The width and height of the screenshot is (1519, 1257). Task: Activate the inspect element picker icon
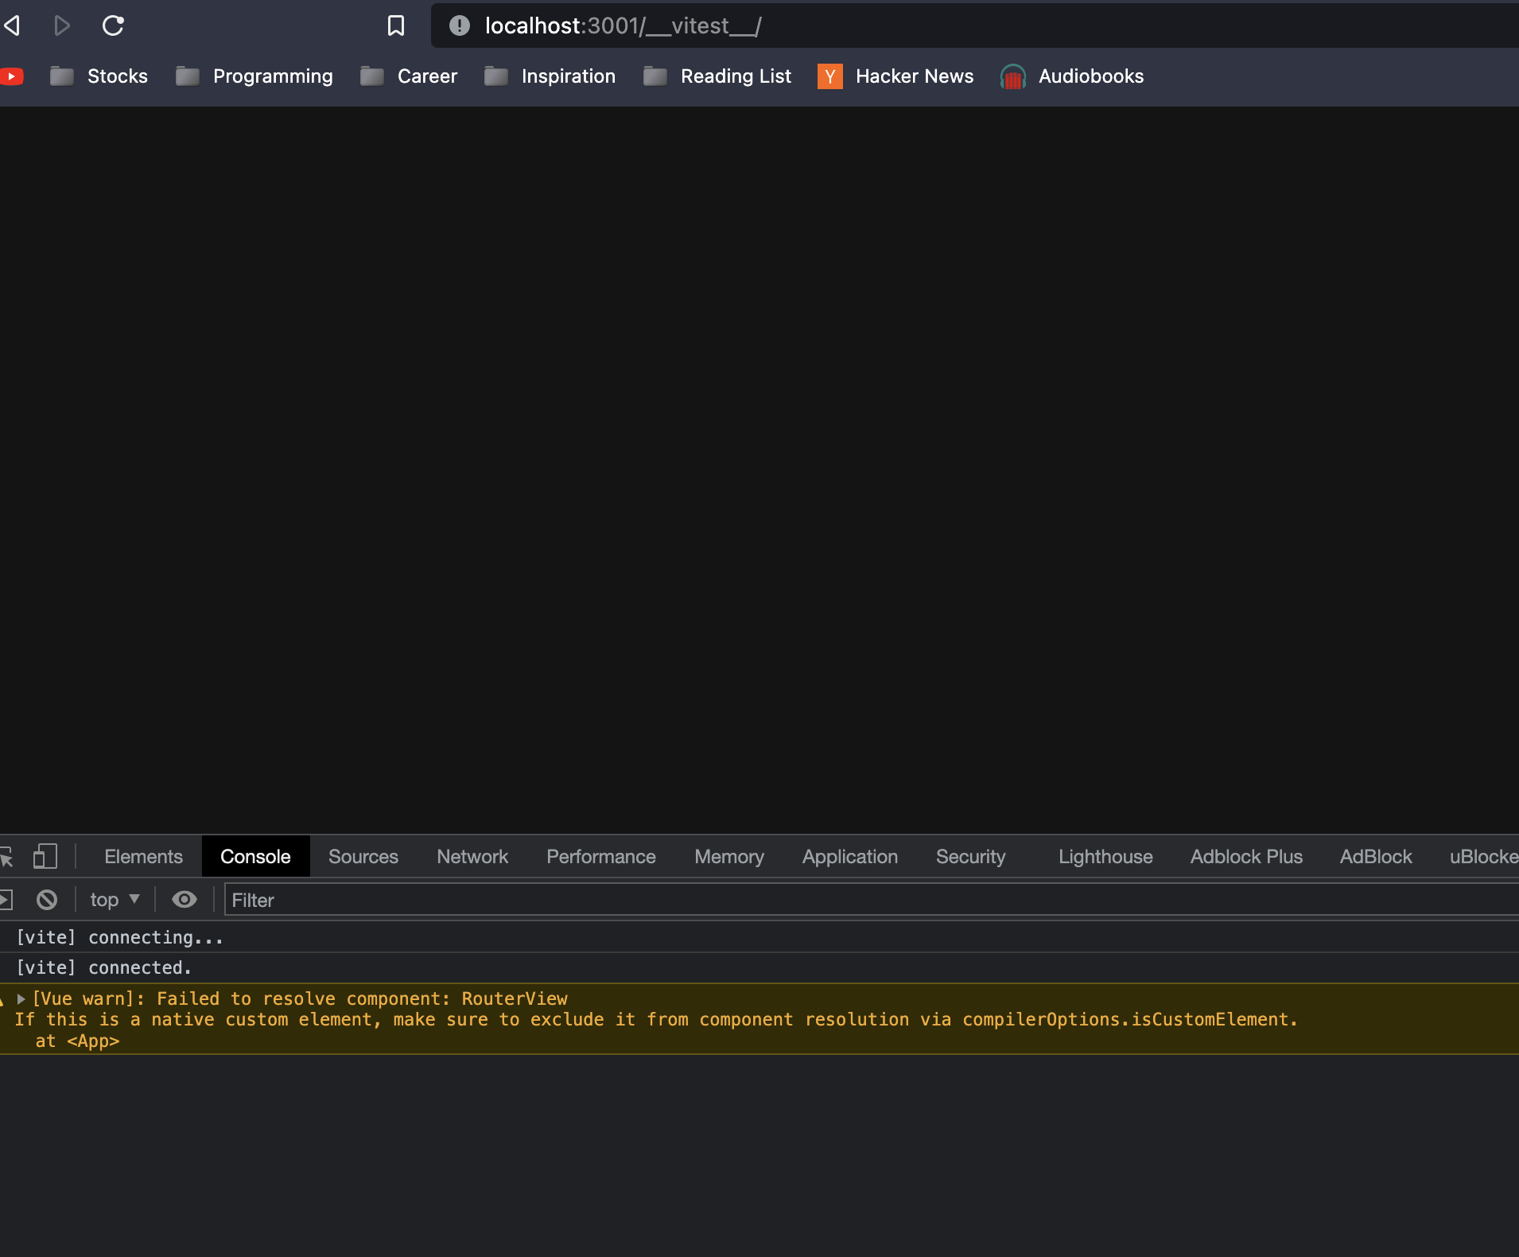pos(6,857)
